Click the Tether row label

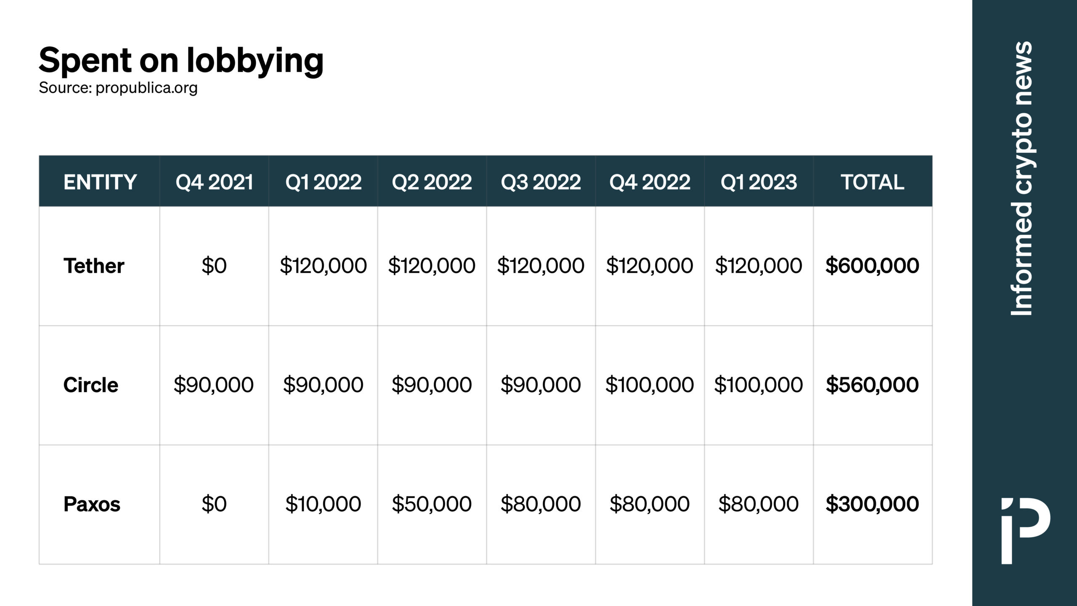coord(94,266)
